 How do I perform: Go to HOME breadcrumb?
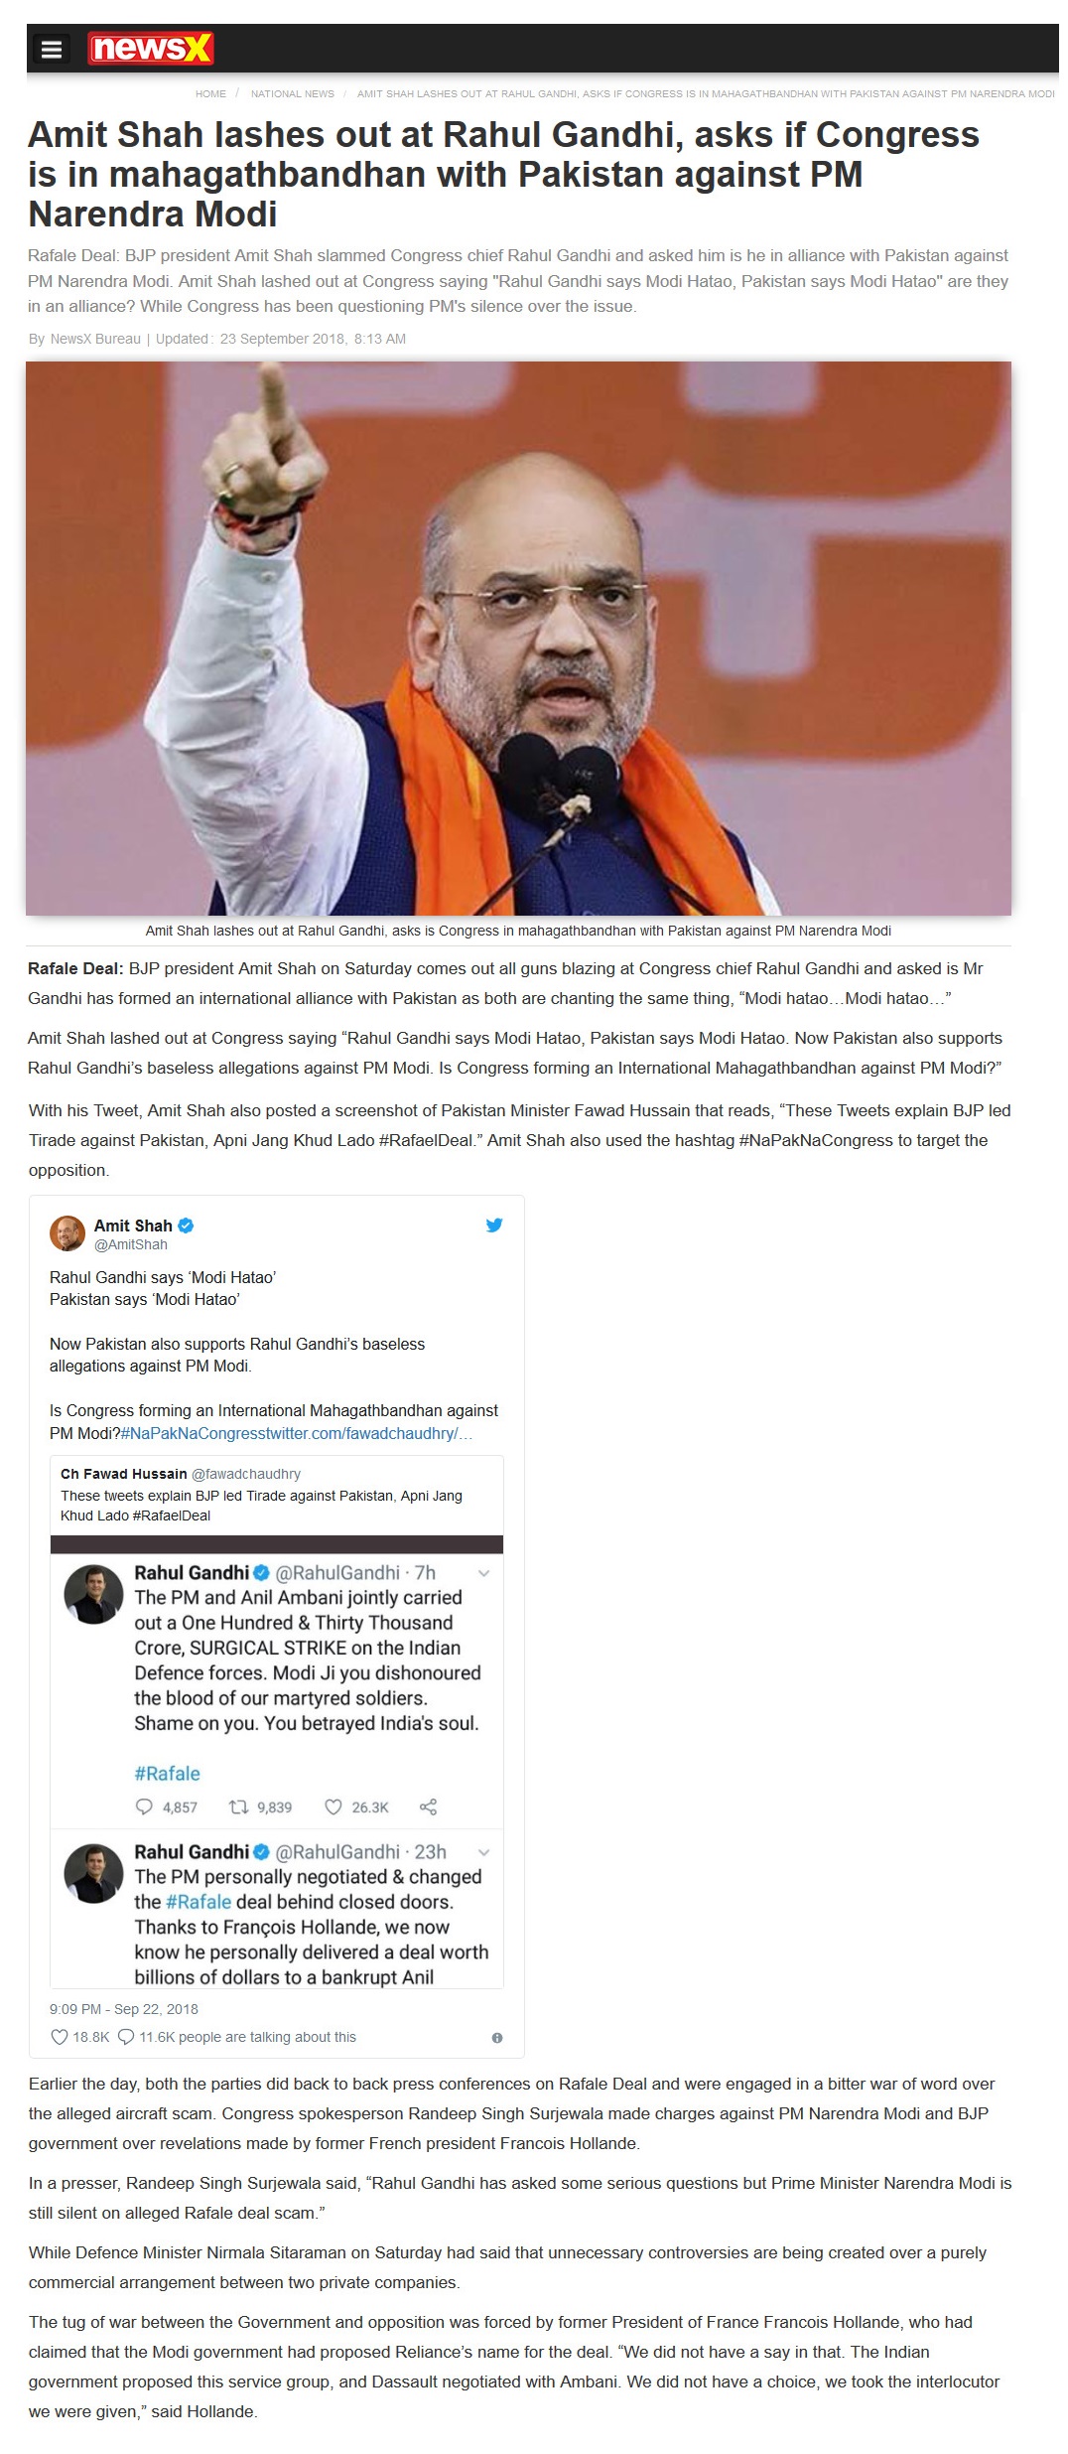click(210, 94)
